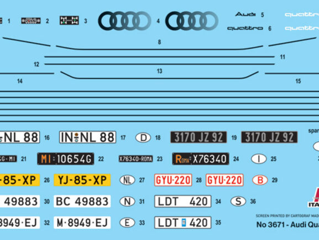The image size is (319, 240).
Task: Click the number 28 label
Action: click(199, 180)
